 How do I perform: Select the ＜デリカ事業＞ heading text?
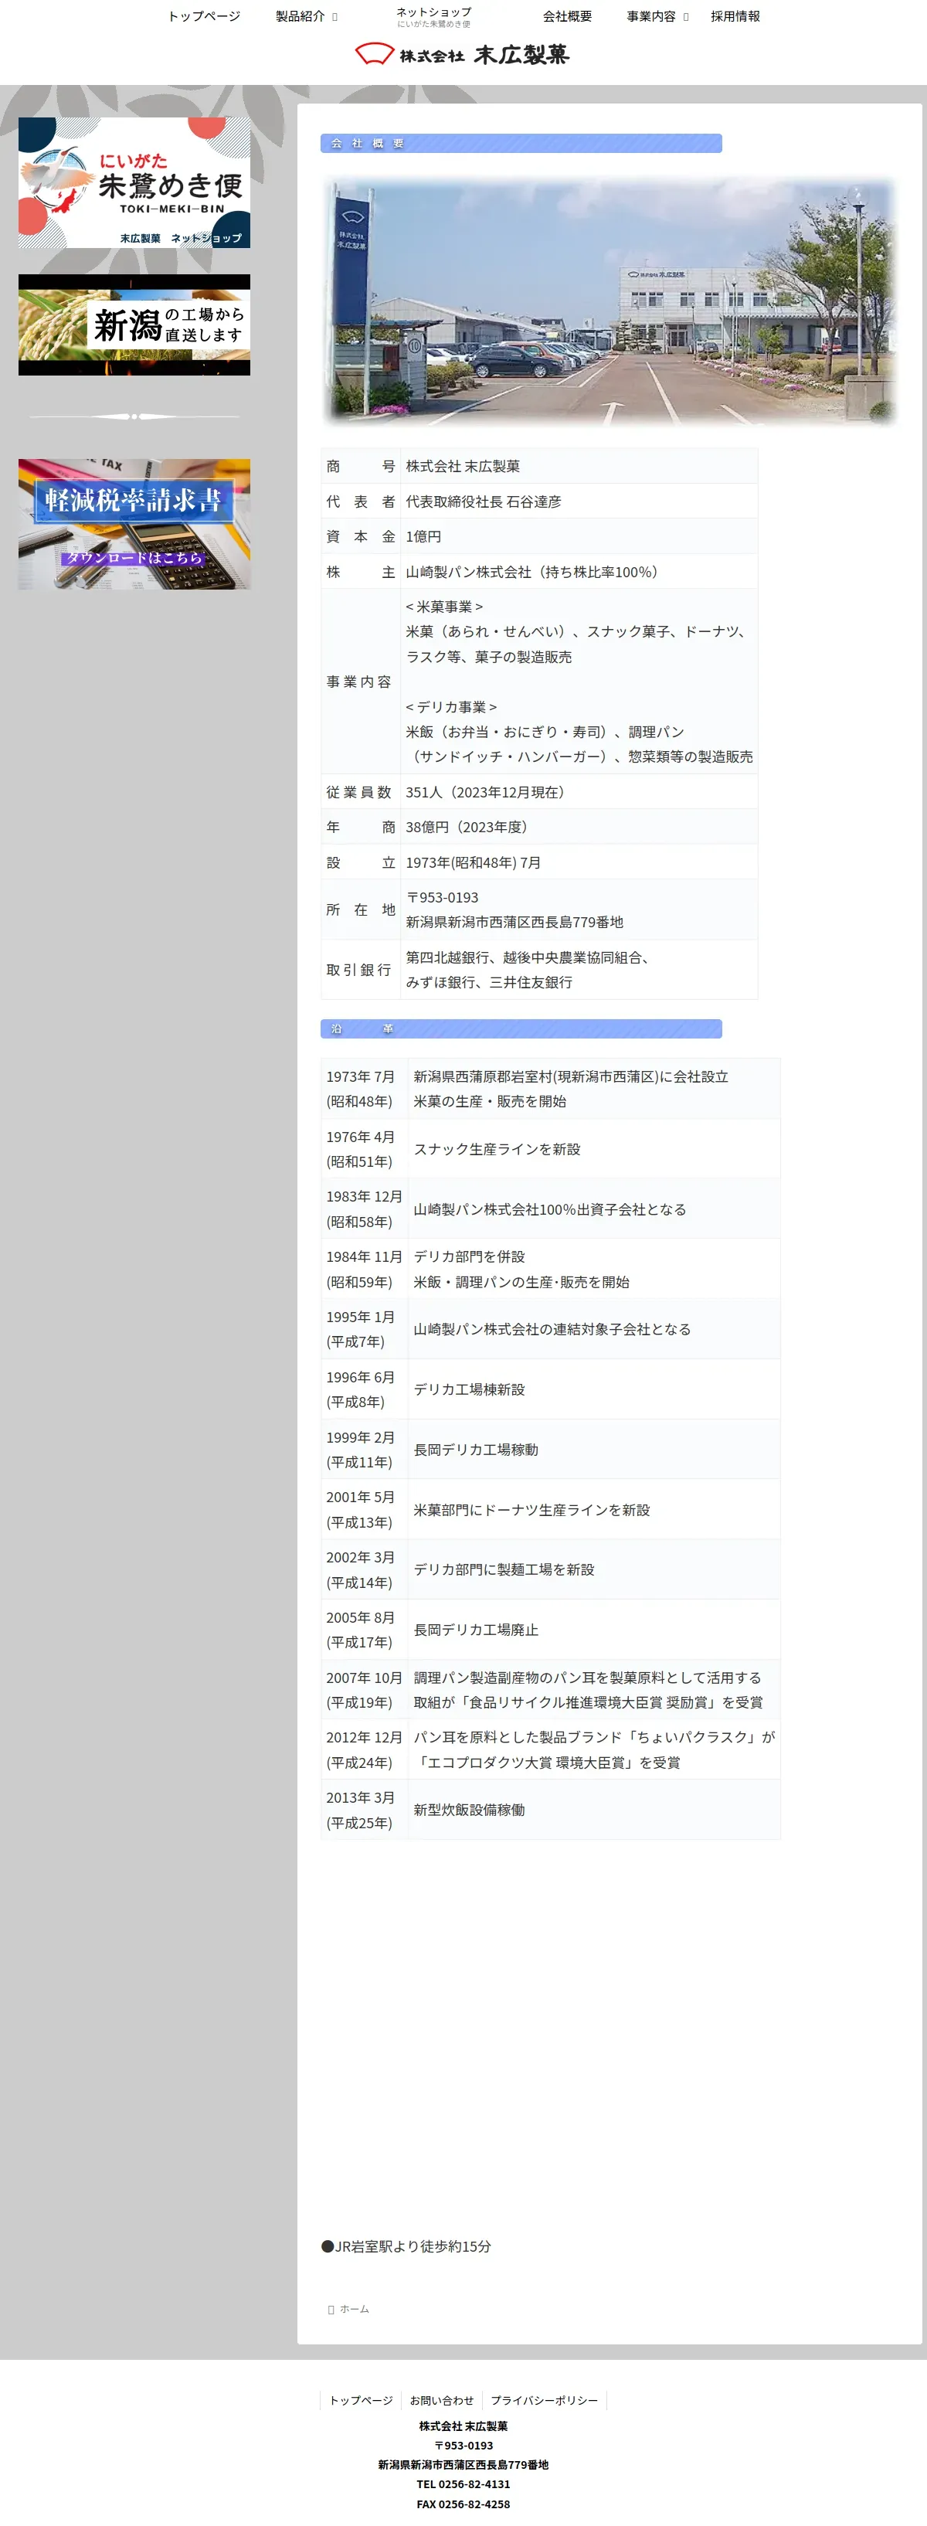point(451,707)
